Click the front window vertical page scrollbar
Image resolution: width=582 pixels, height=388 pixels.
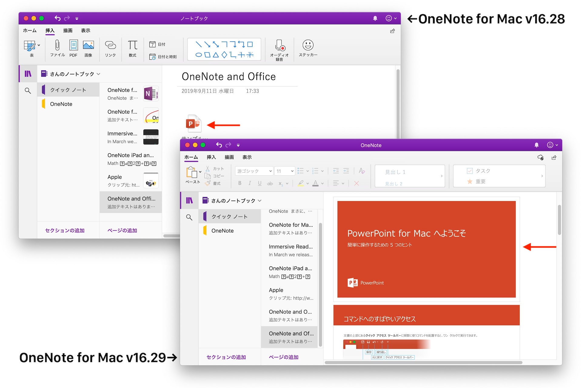pos(559,220)
